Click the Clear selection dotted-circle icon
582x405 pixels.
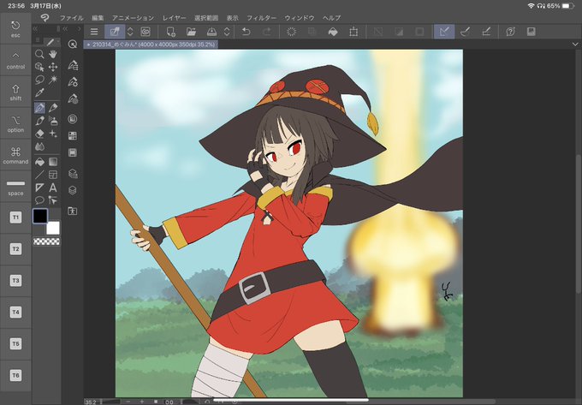(x=291, y=32)
